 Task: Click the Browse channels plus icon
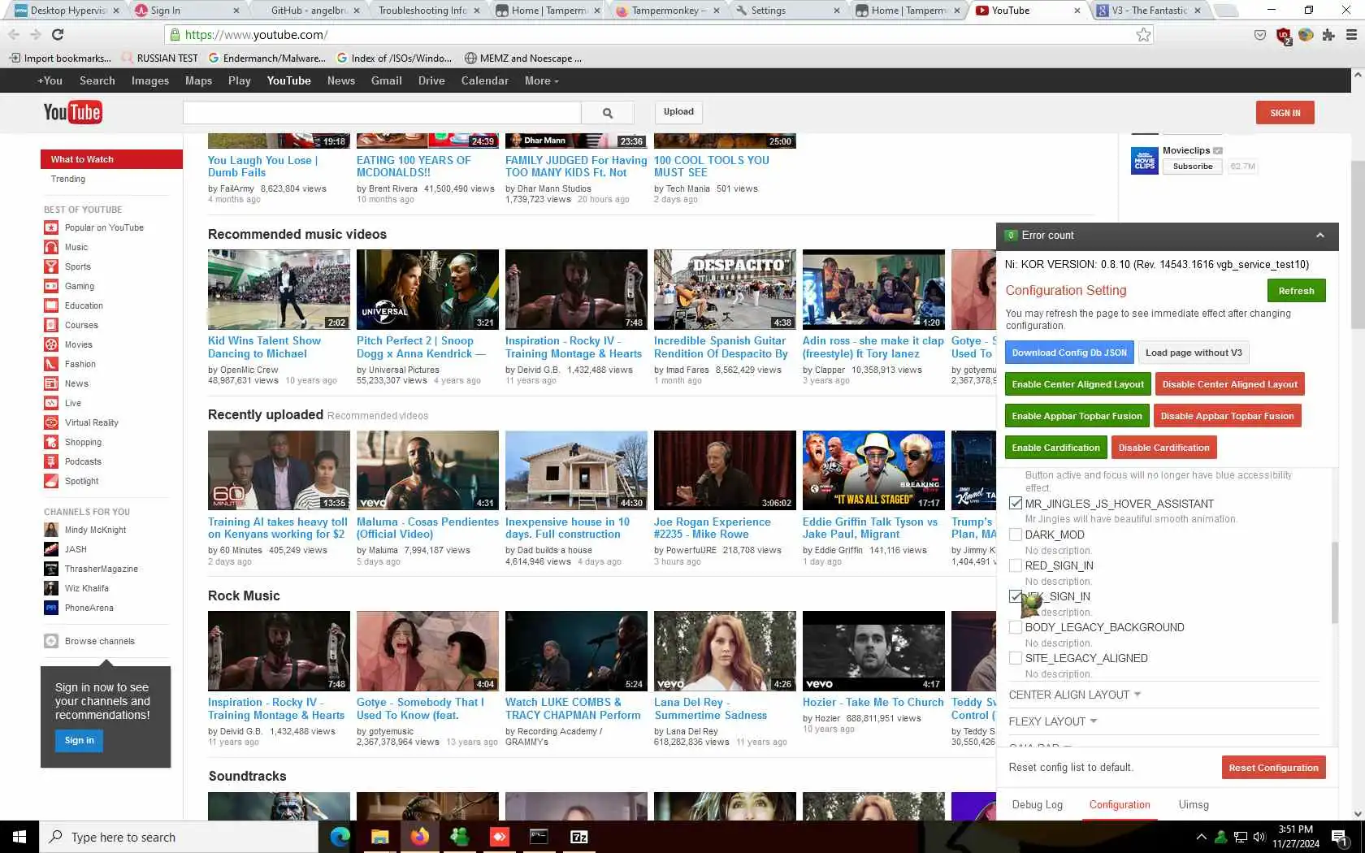[51, 641]
